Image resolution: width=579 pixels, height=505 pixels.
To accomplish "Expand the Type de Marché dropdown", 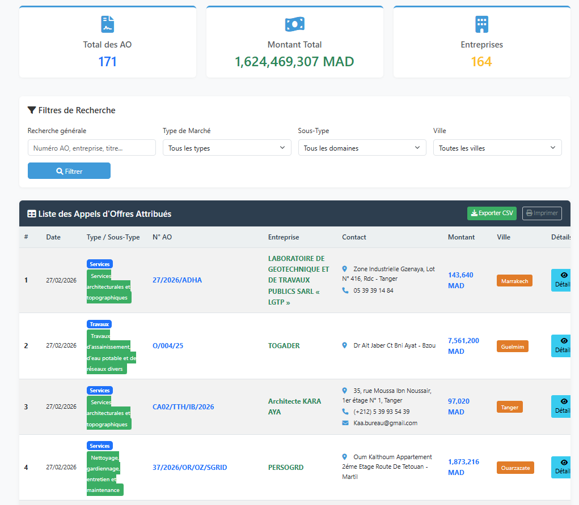I will [x=227, y=148].
